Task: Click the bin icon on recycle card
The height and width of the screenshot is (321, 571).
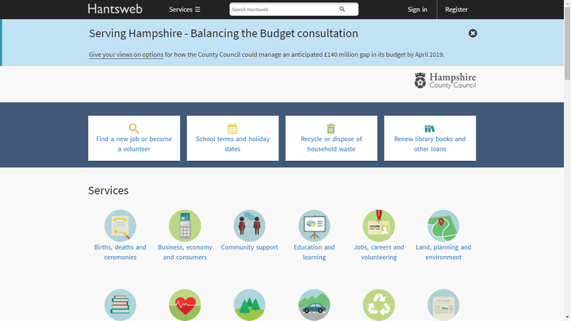Action: 331,128
